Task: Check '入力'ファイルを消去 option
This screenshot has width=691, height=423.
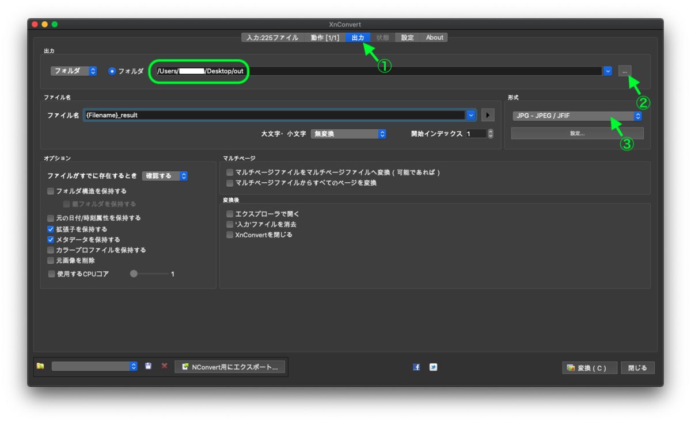Action: (x=230, y=224)
